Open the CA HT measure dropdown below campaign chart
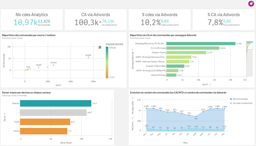The width and height of the screenshot is (256, 146). (210, 84)
